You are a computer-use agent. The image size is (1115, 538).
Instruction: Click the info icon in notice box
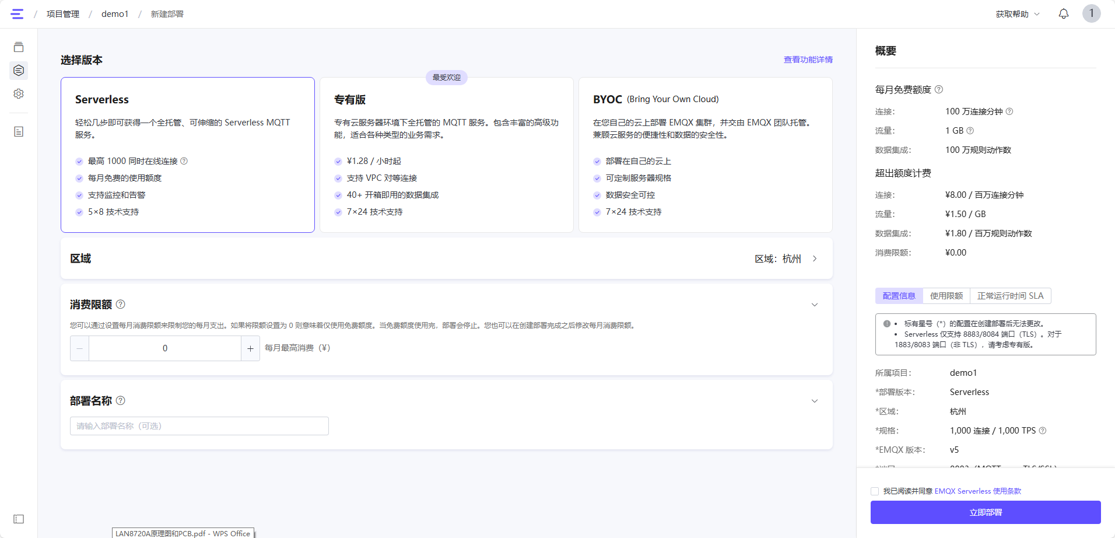pos(886,324)
